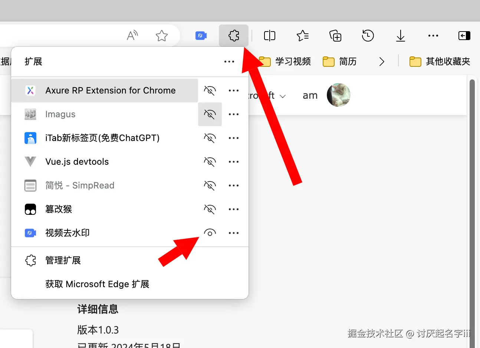Add page to favorites with star icon
Image resolution: width=480 pixels, height=348 pixels.
tap(162, 36)
